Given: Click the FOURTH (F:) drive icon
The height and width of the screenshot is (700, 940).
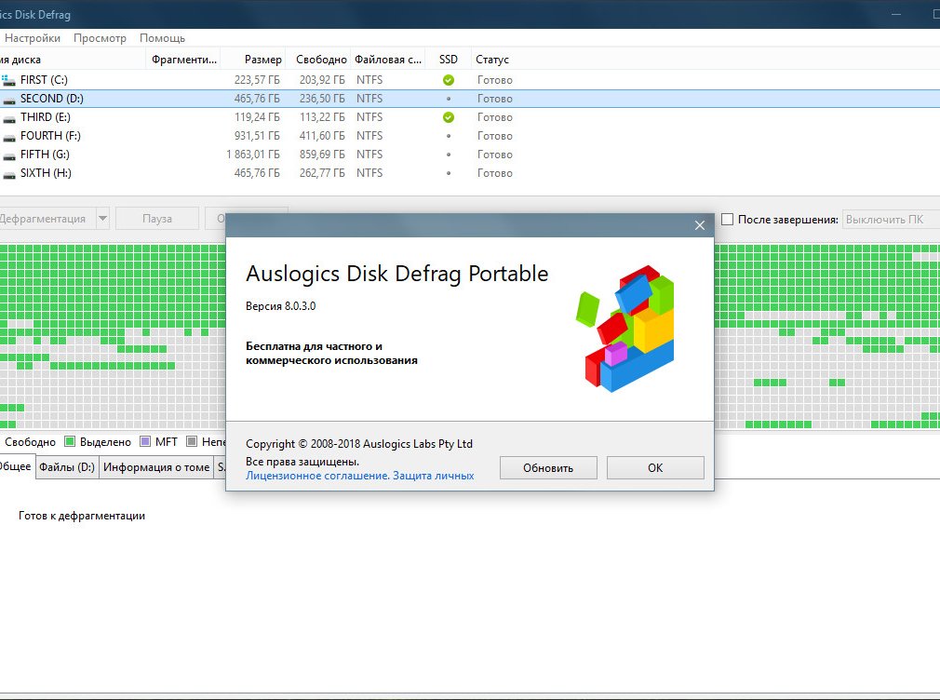Looking at the screenshot, I should click(9, 136).
